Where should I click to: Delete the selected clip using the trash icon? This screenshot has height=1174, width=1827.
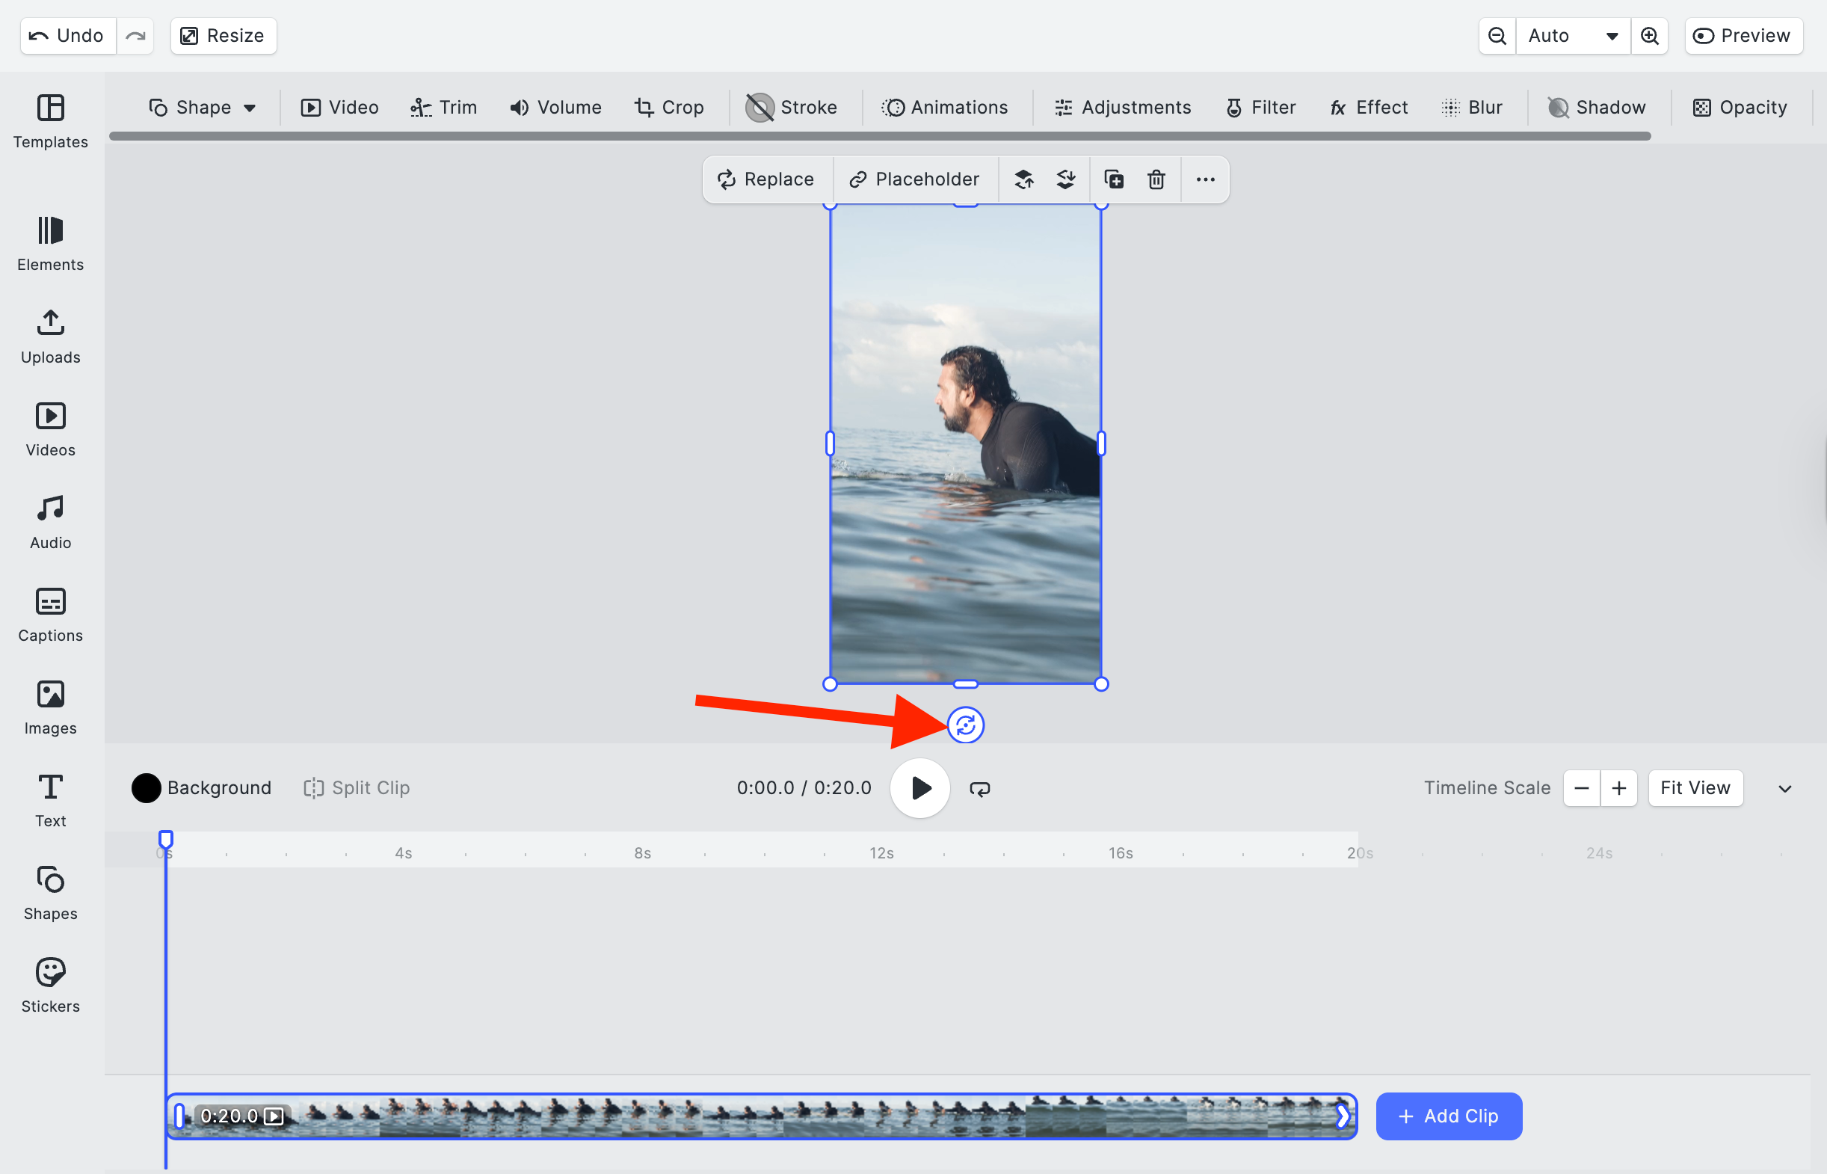1156,179
